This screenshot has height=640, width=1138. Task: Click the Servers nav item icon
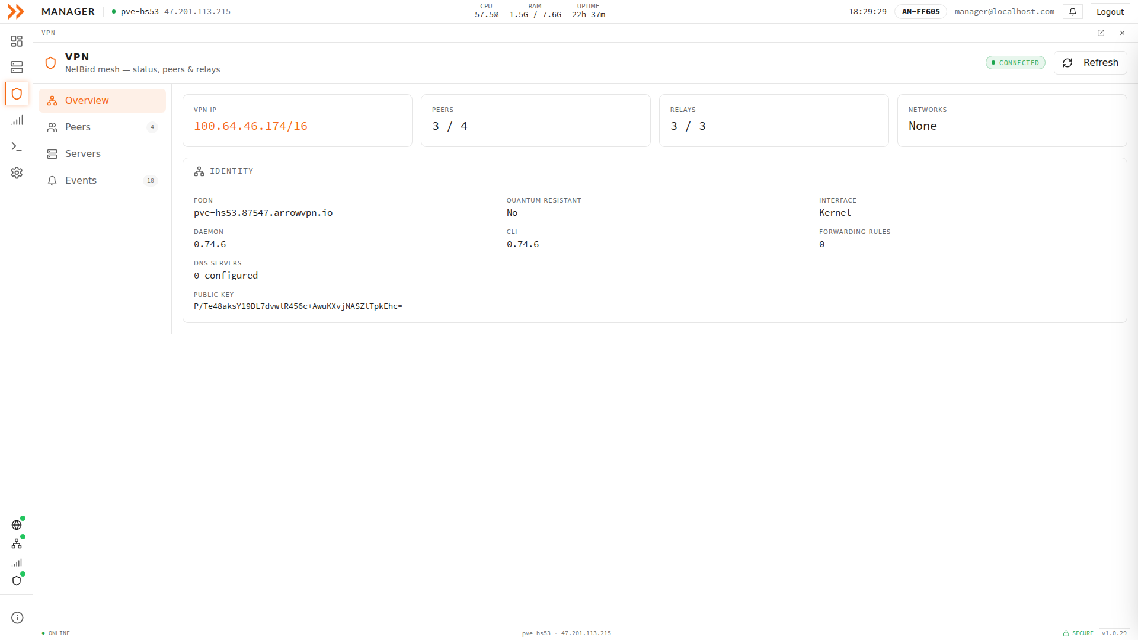pos(52,154)
